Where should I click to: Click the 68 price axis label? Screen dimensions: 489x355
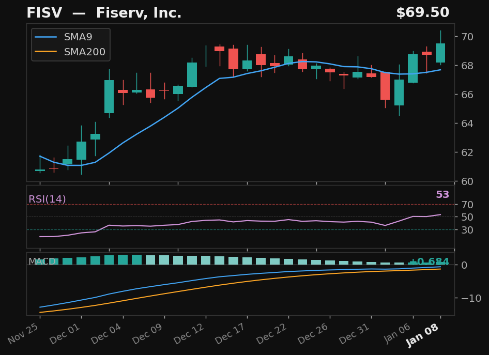tap(467, 66)
